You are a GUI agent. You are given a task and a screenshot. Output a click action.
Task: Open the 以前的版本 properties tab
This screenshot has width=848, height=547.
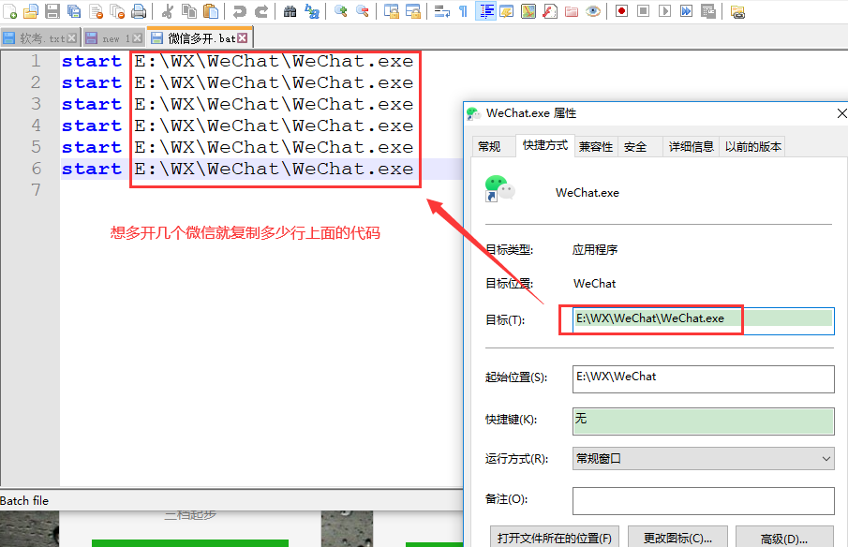click(x=752, y=146)
